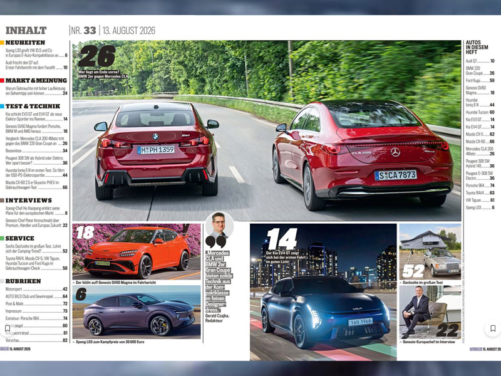
Task: Open the Dachzelte roof tent photo
Action: click(x=430, y=252)
